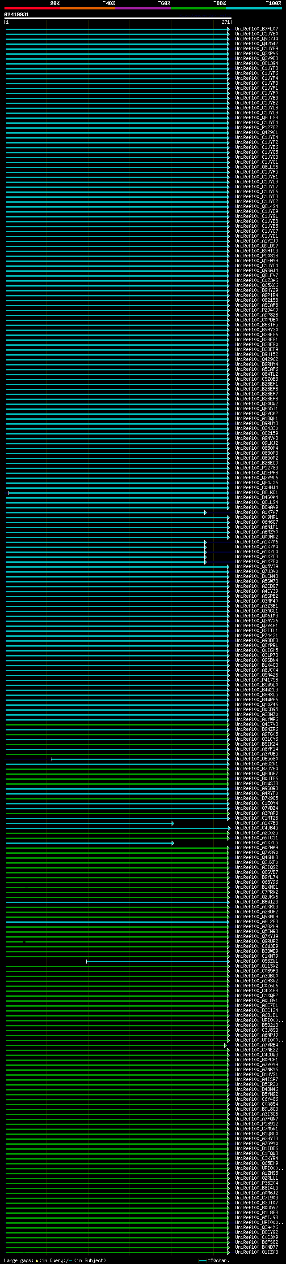Click the cyan ~100% identity legend bar
This screenshot has height=1264, width=286.
tap(254, 8)
